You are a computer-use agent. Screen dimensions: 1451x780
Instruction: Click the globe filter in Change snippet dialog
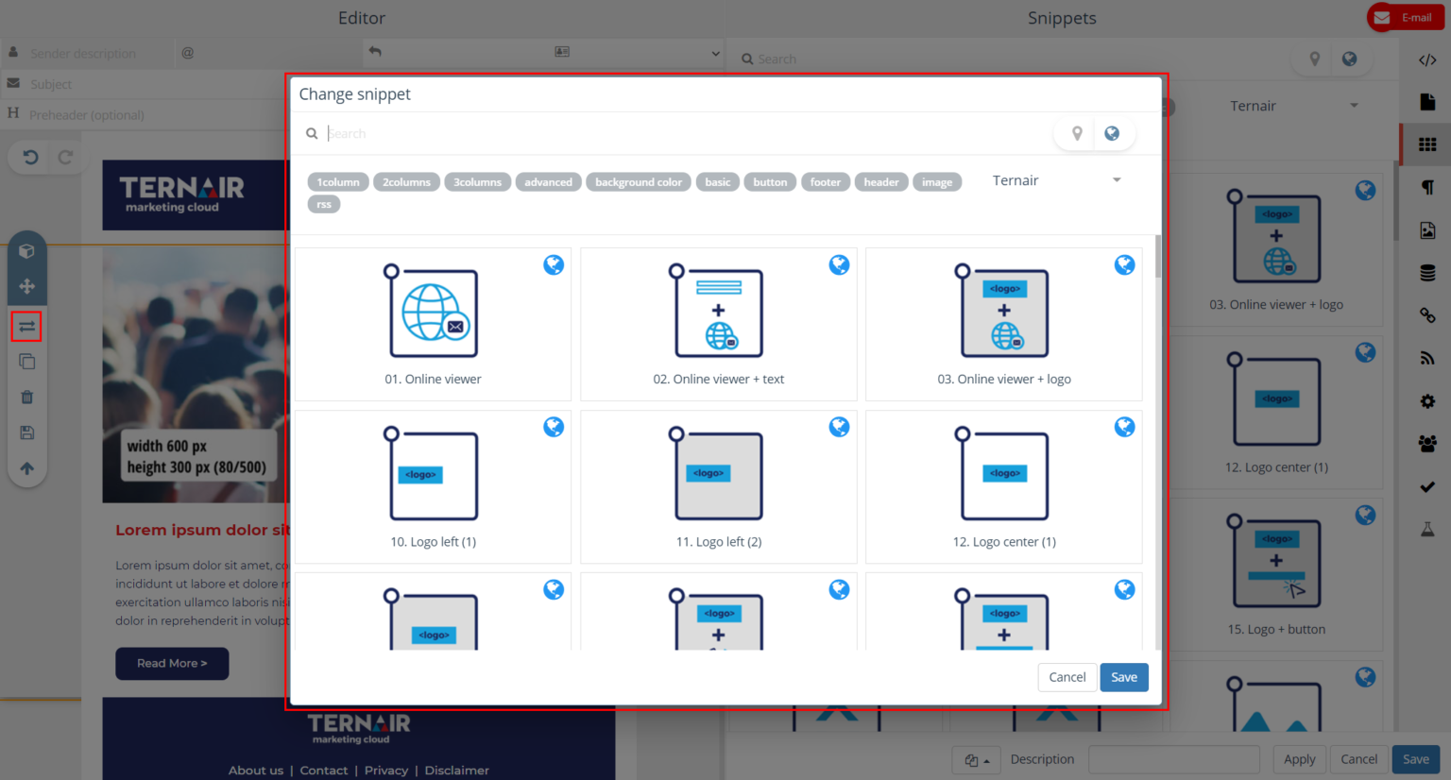click(x=1112, y=134)
